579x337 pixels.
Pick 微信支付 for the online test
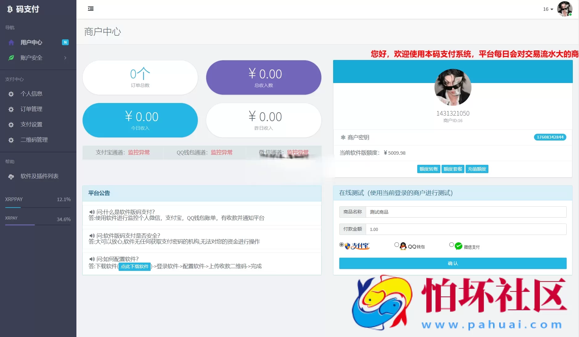coord(451,244)
